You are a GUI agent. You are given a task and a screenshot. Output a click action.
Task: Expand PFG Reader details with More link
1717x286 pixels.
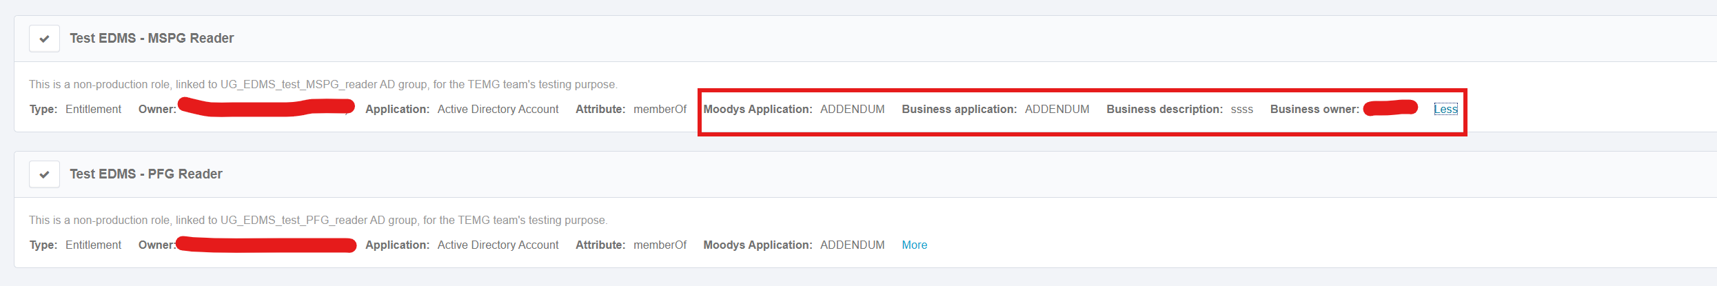914,245
